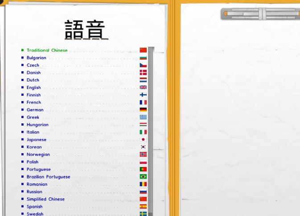
Task: Click the Greek flag icon
Action: point(143,117)
